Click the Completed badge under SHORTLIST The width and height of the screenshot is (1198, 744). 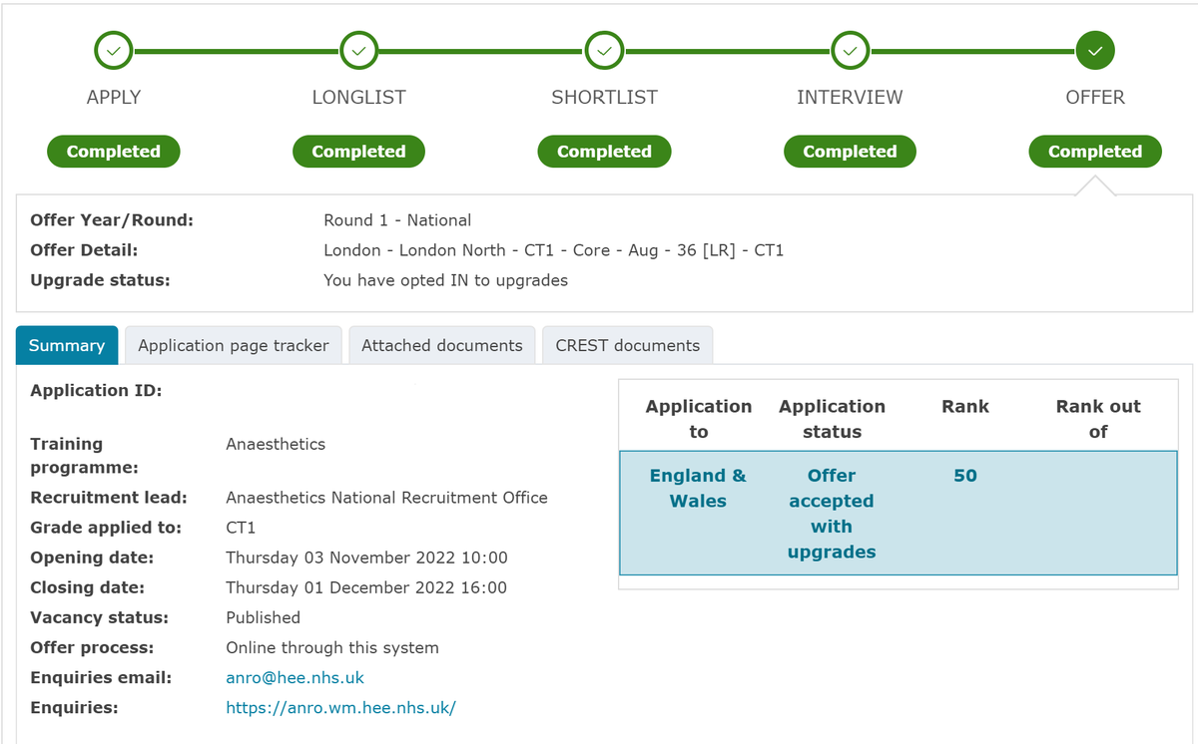[x=604, y=152]
